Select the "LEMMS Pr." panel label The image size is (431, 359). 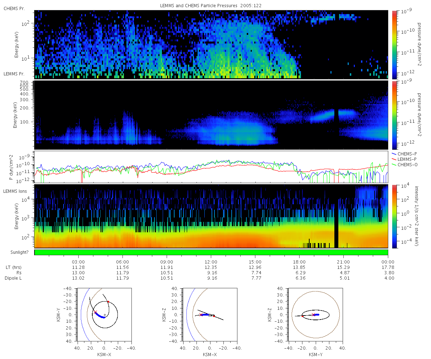click(14, 74)
